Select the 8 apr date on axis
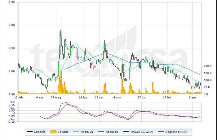This screenshot has width=217, height=140. 193,97
